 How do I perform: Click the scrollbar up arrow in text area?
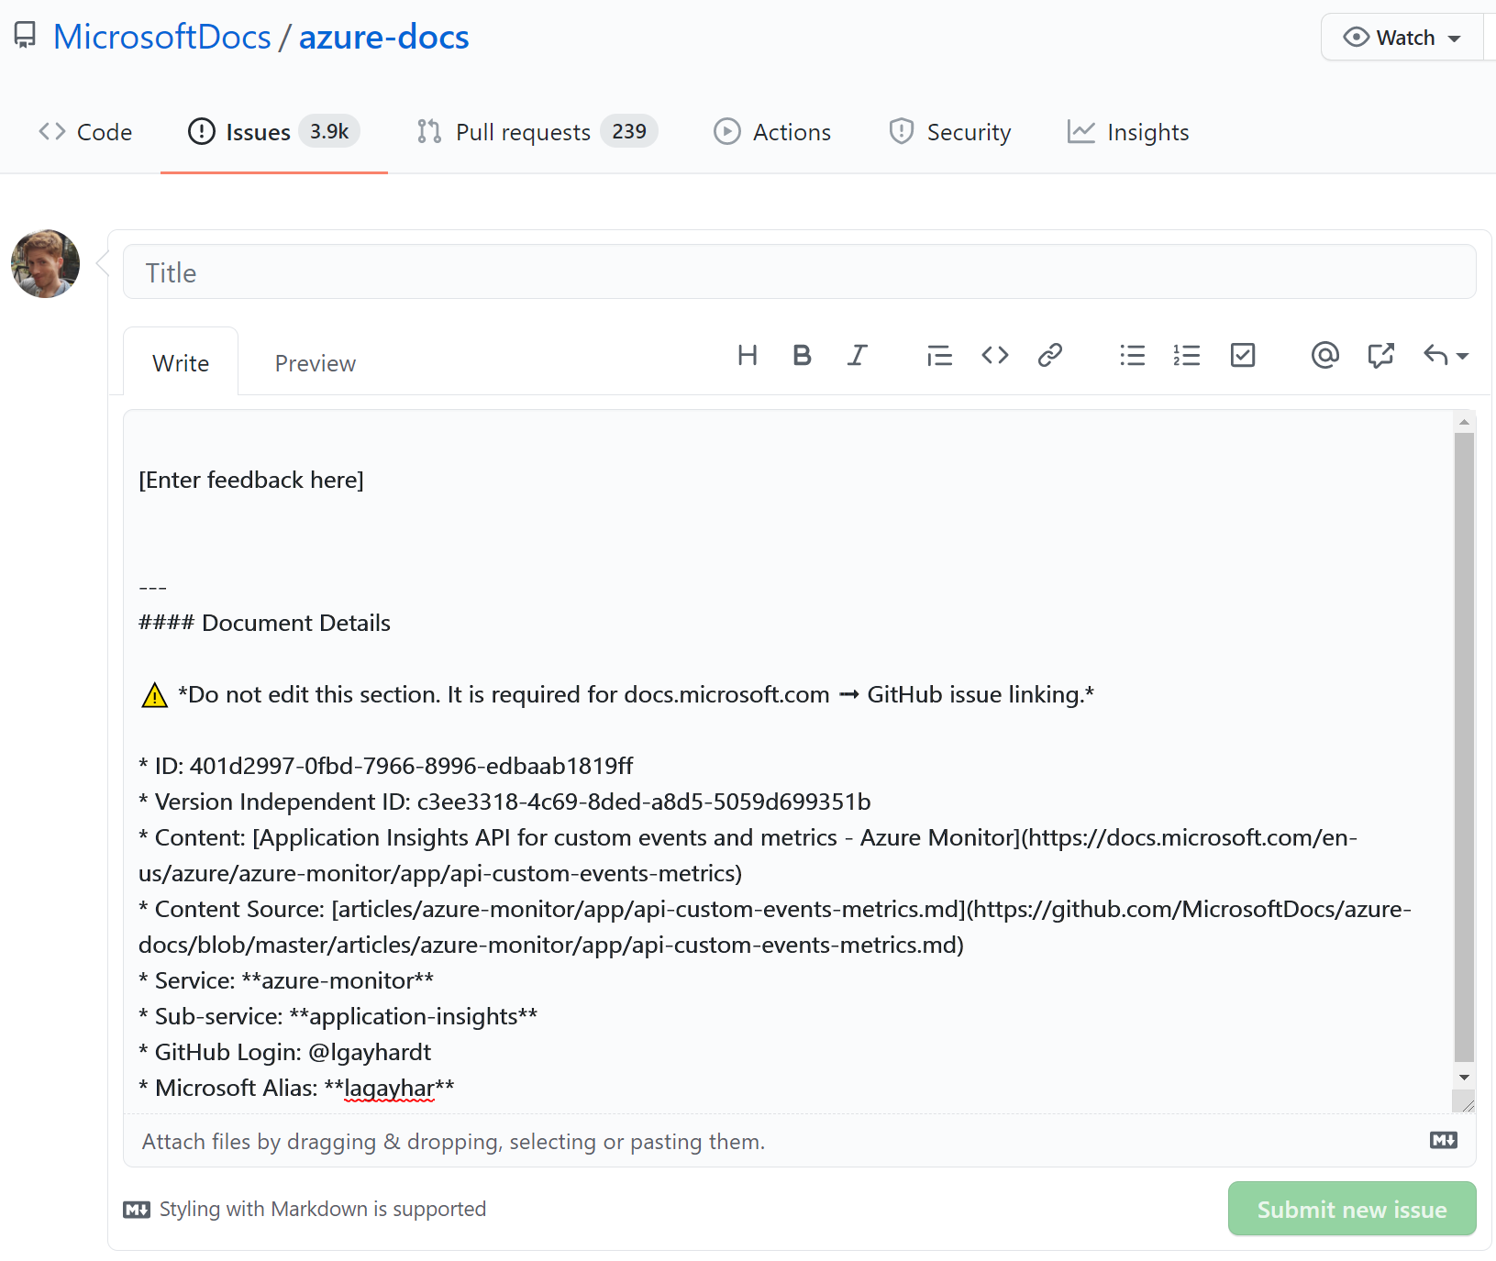[x=1464, y=422]
